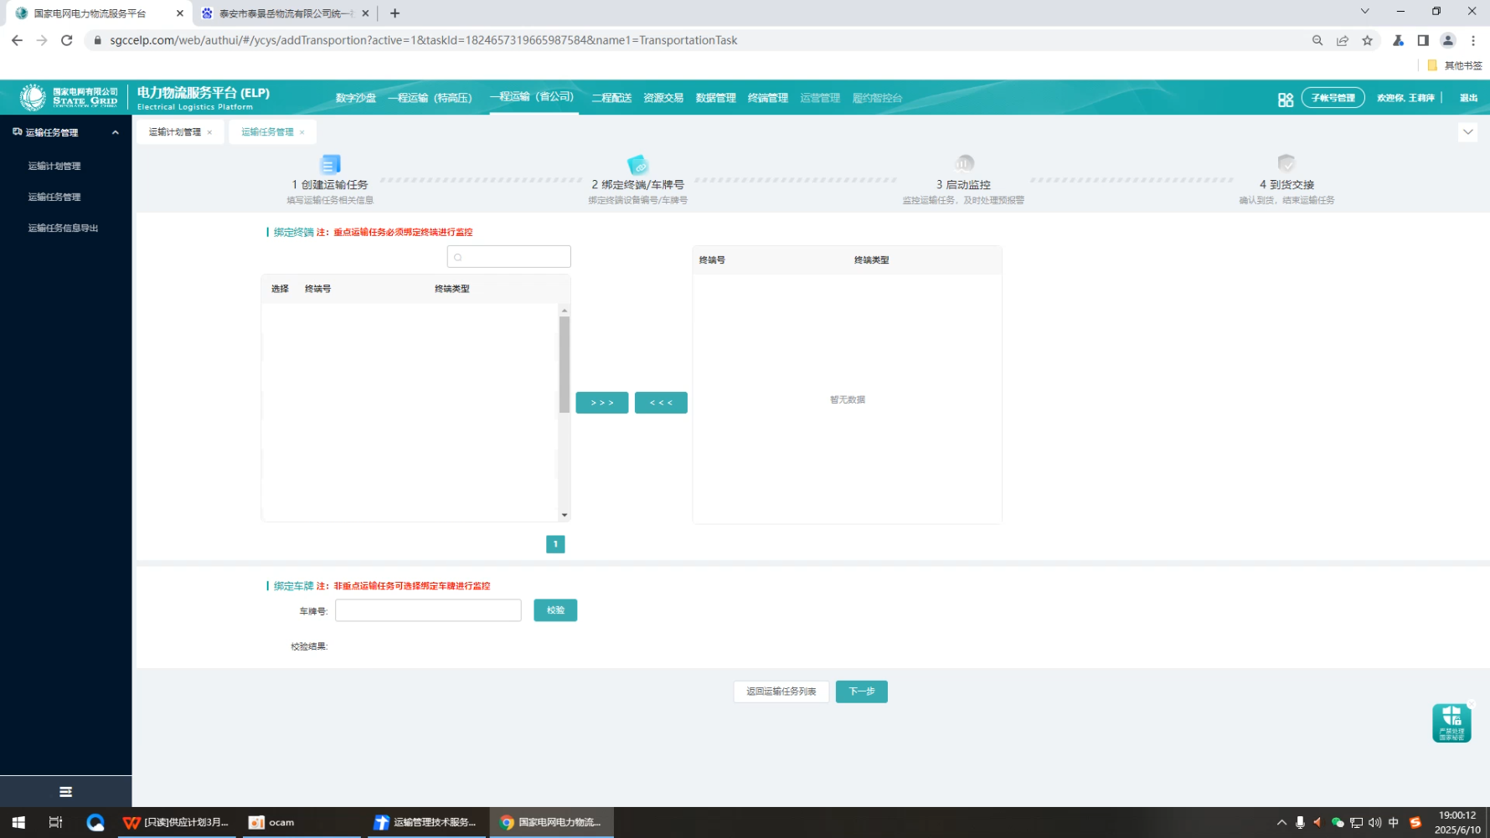
Task: Click the 下一步 button
Action: [860, 691]
